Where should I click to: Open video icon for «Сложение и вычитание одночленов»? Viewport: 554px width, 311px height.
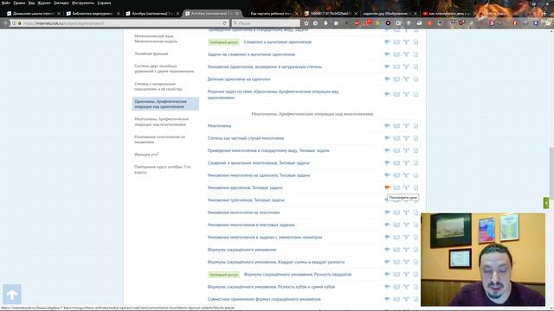point(387,42)
